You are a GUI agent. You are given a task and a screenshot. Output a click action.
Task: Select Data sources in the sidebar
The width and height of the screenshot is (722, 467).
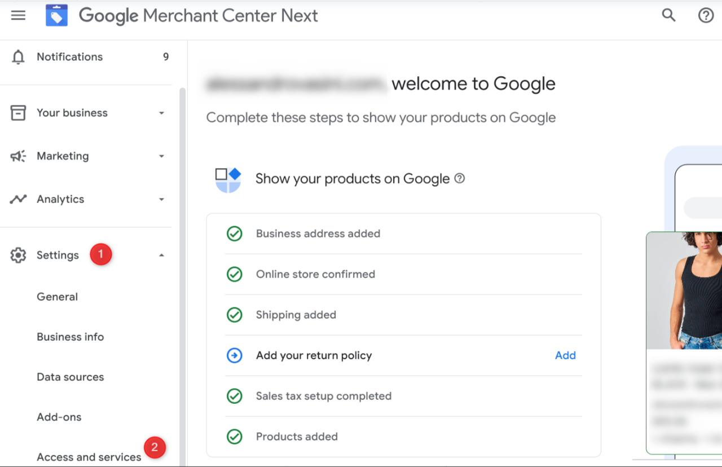(70, 377)
